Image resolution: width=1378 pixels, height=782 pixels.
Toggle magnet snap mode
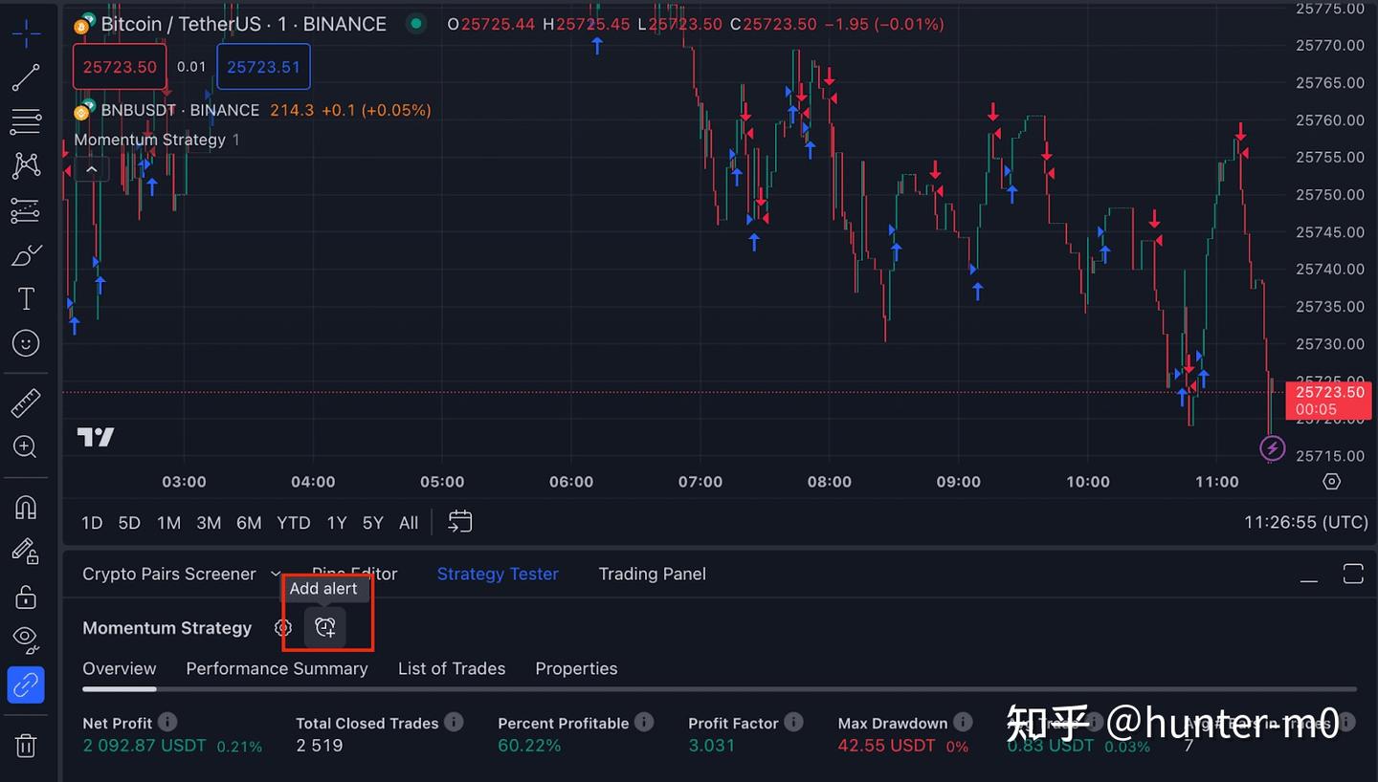point(26,507)
